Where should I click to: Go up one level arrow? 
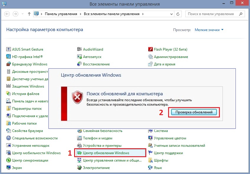point(29,14)
